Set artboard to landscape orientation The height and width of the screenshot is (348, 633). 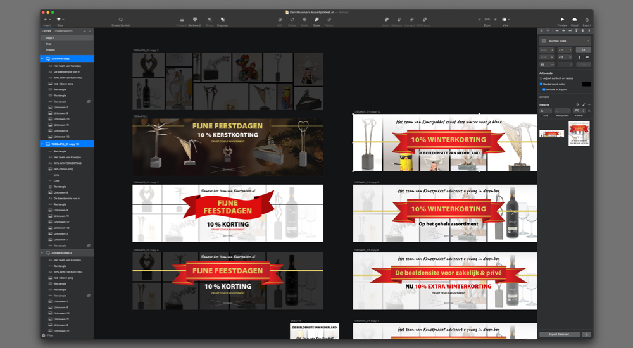point(587,58)
